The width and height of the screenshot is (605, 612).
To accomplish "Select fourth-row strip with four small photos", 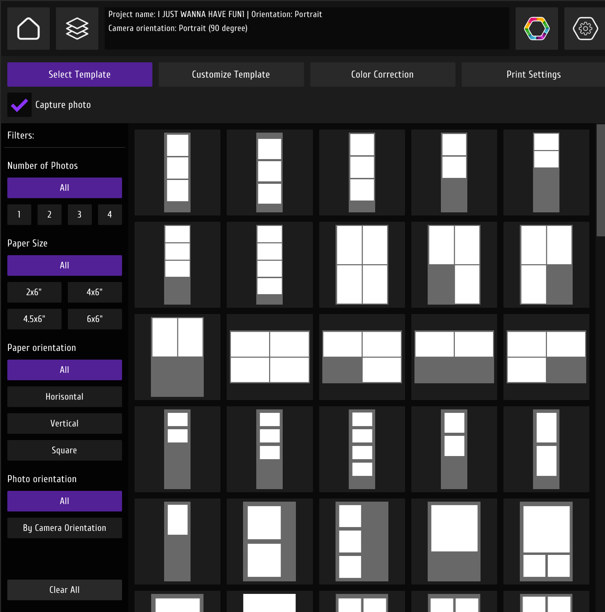I will (x=362, y=449).
